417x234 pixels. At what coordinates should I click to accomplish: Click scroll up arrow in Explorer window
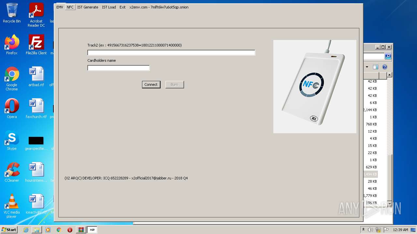click(389, 75)
